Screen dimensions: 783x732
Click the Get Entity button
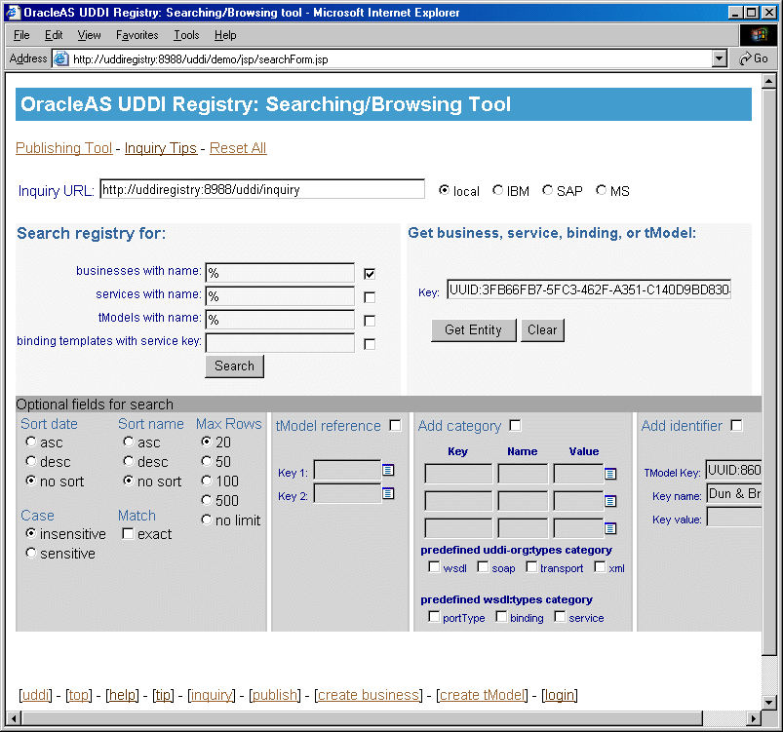click(473, 330)
